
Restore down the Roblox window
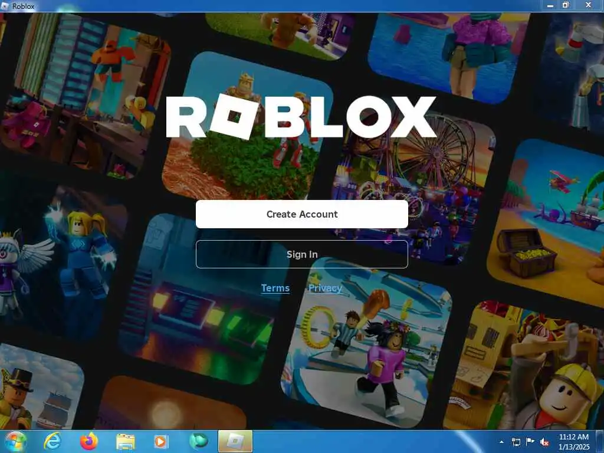pos(566,5)
